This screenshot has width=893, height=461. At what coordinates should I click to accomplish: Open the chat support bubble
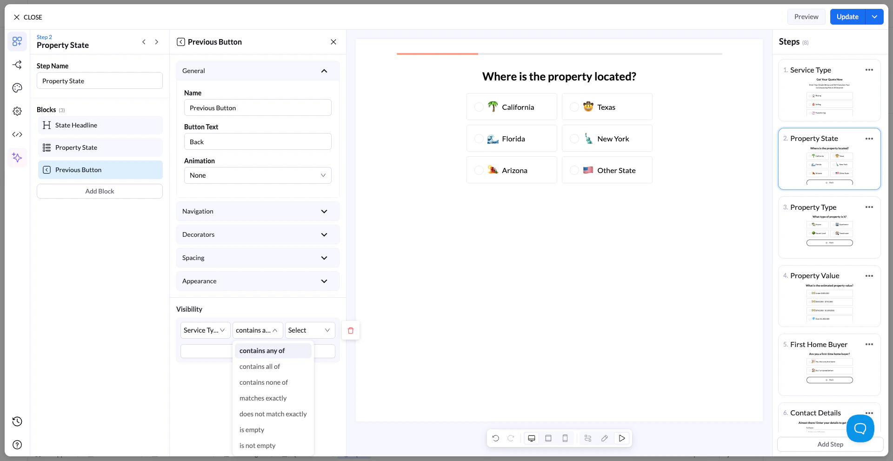pos(860,428)
